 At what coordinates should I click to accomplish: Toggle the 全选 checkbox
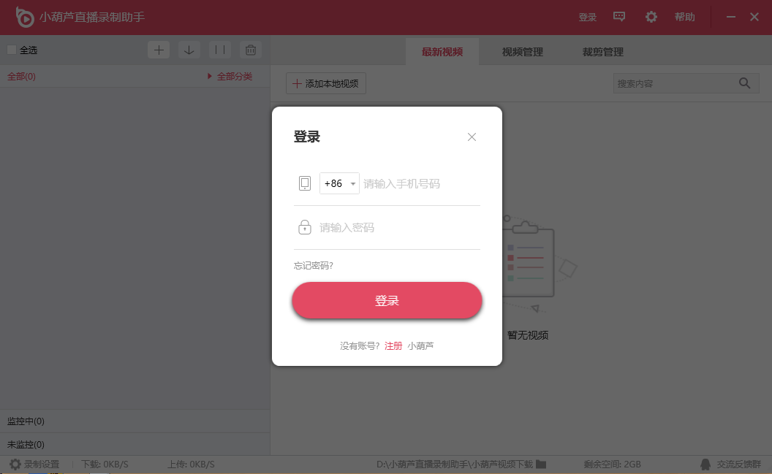11,50
